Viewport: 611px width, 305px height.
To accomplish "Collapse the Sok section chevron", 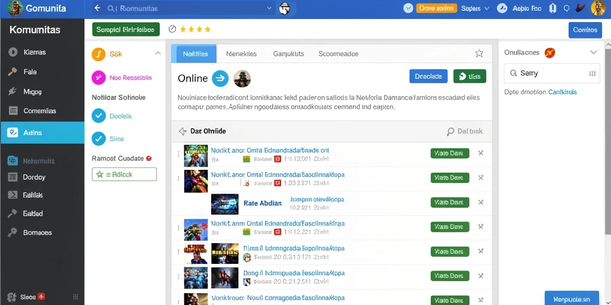I will point(158,53).
